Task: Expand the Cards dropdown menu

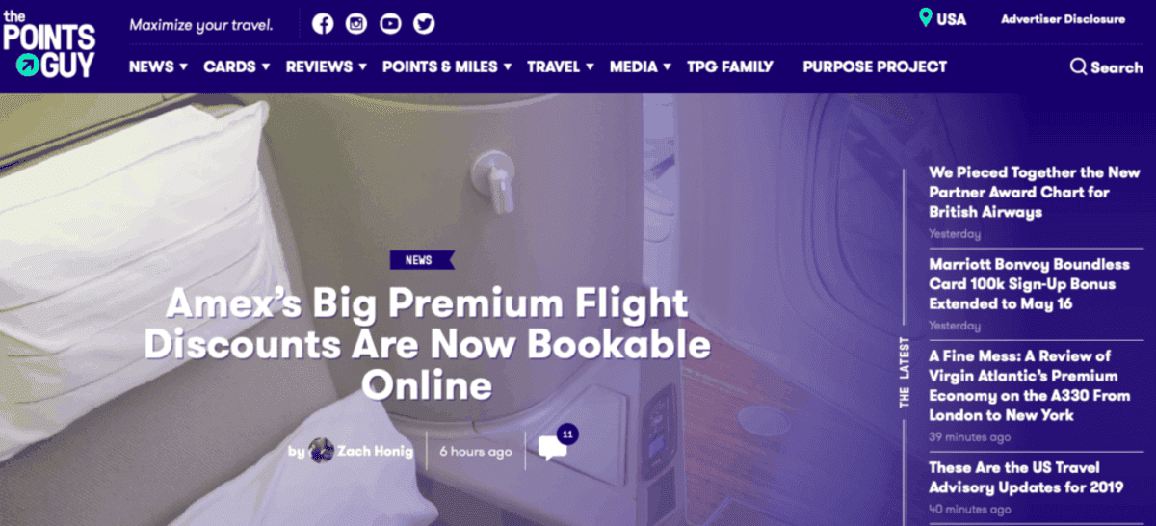Action: tap(237, 66)
